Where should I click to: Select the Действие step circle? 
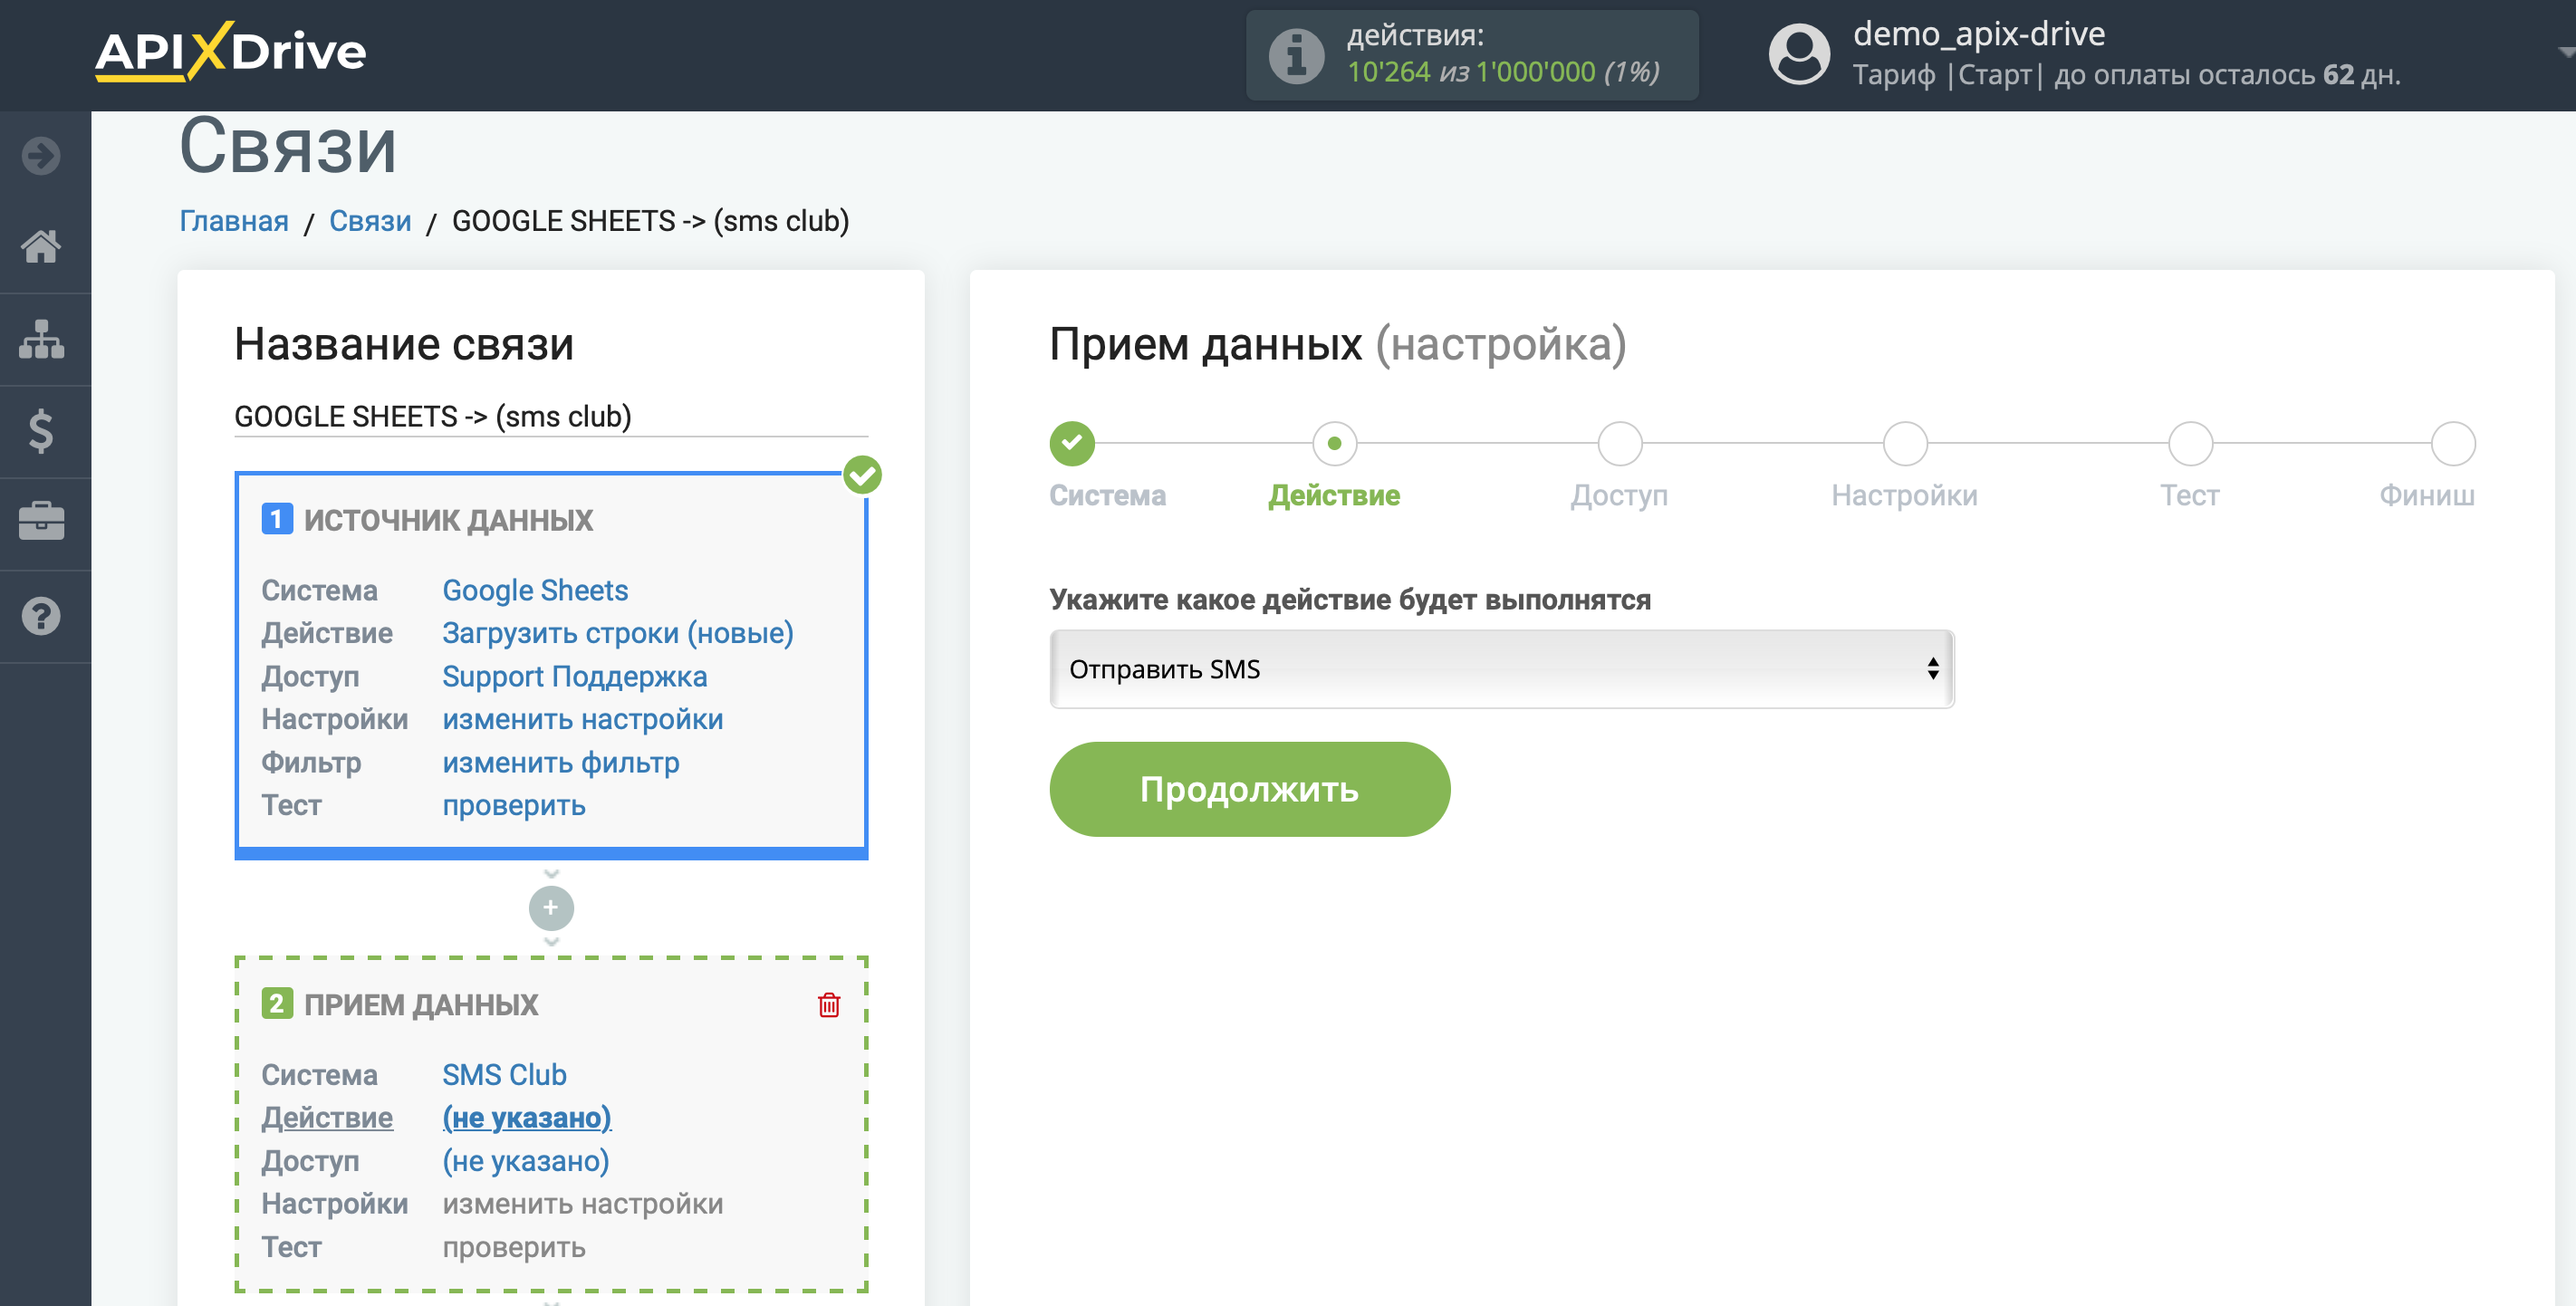pyautogui.click(x=1334, y=443)
